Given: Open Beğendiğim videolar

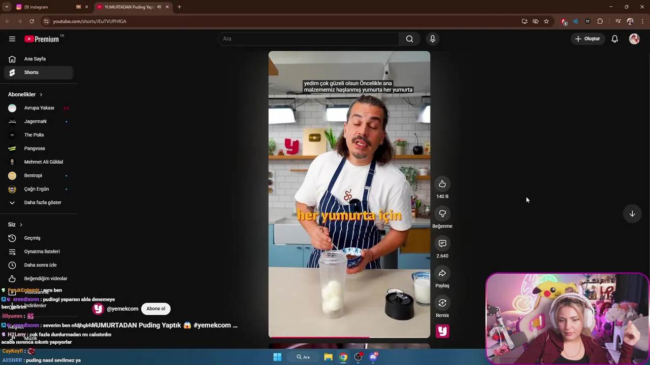Looking at the screenshot, I should 39,279.
